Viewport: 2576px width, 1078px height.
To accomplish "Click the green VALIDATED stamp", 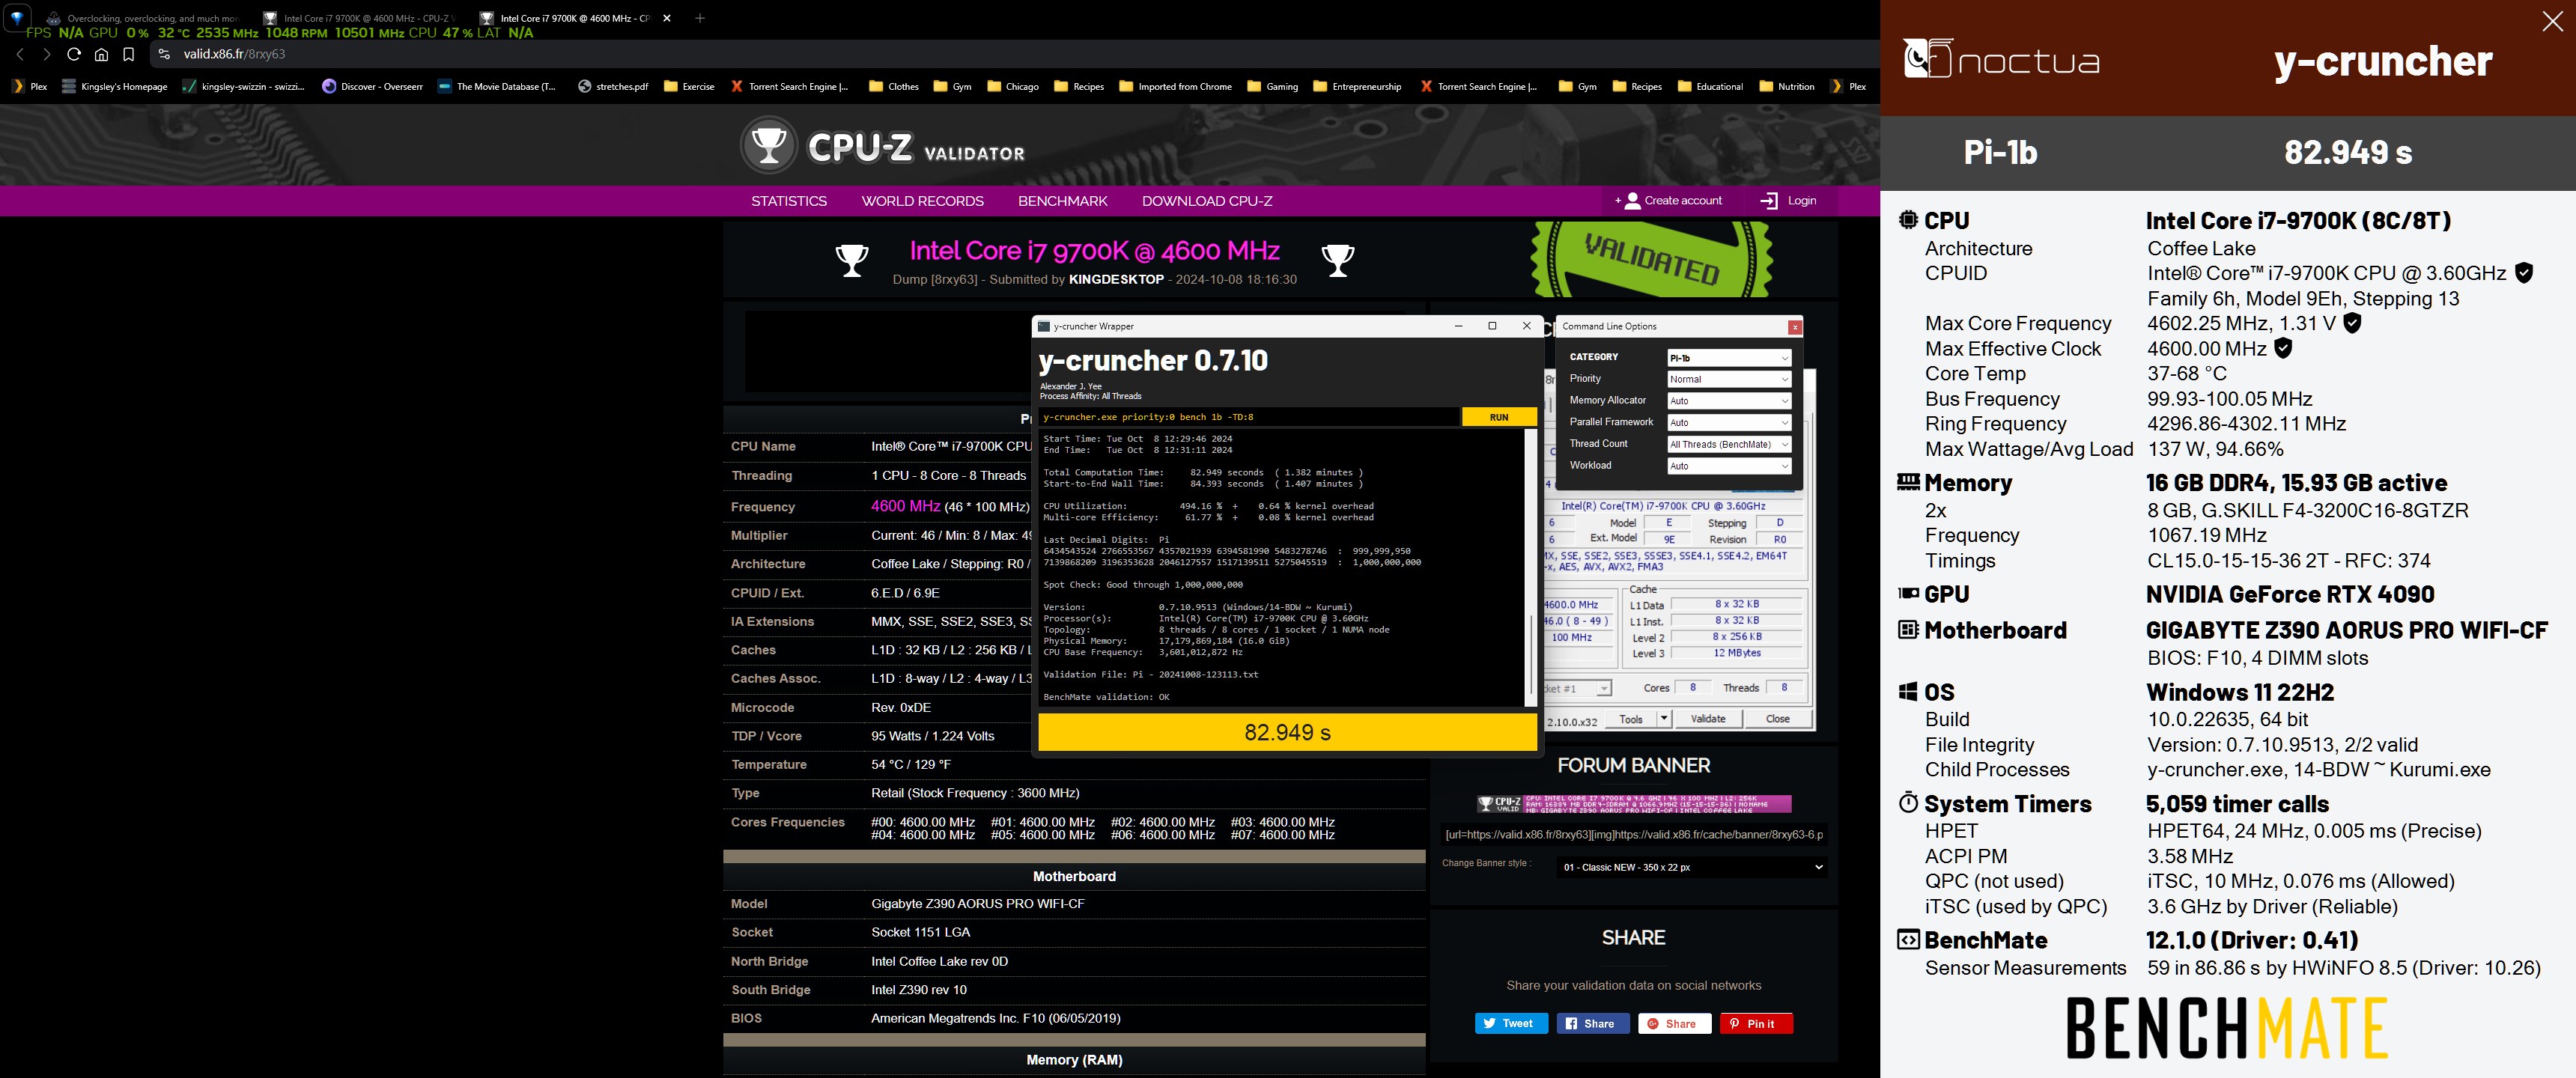I will 1651,258.
